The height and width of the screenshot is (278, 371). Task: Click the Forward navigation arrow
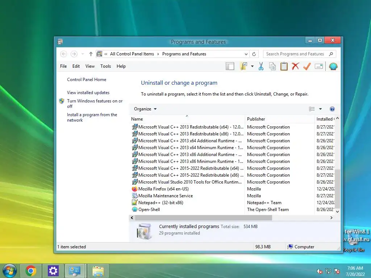coord(74,54)
